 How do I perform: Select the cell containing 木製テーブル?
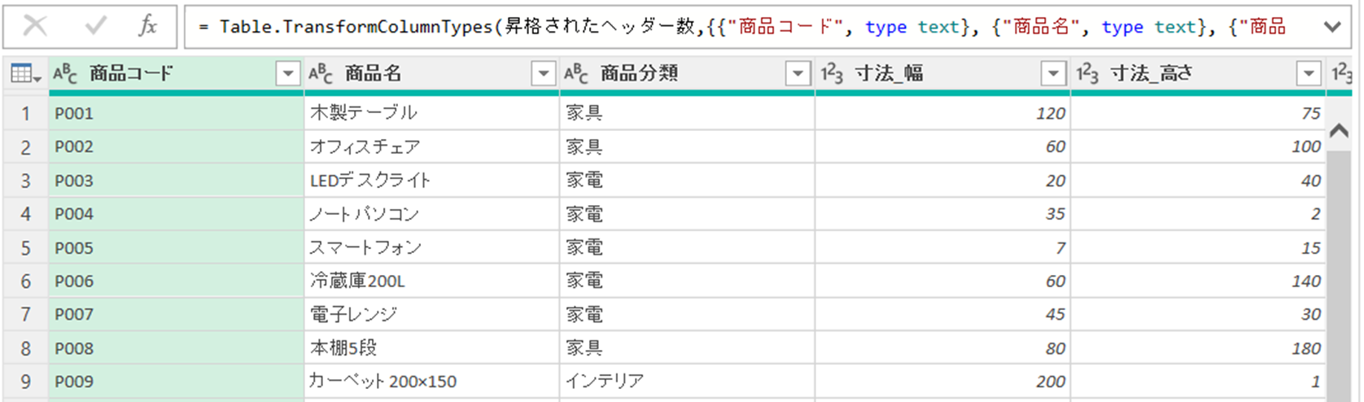[x=431, y=113]
